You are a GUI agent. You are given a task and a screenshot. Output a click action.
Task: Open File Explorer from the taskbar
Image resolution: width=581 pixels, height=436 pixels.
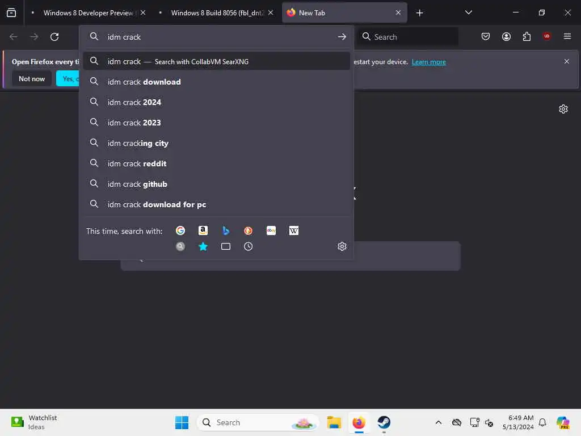pyautogui.click(x=334, y=422)
